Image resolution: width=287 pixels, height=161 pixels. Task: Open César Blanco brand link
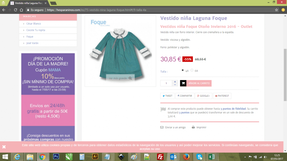33,23
